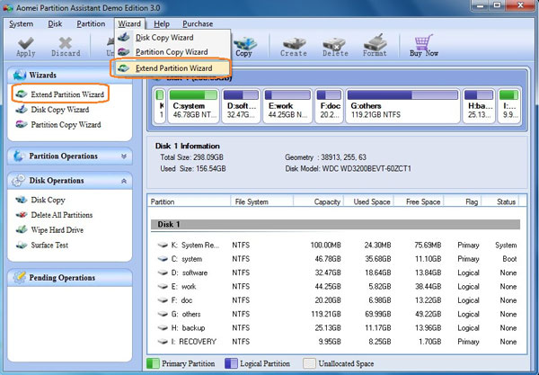The height and width of the screenshot is (375, 539).
Task: Select the D:soft partition block in disk map
Action: (x=241, y=105)
